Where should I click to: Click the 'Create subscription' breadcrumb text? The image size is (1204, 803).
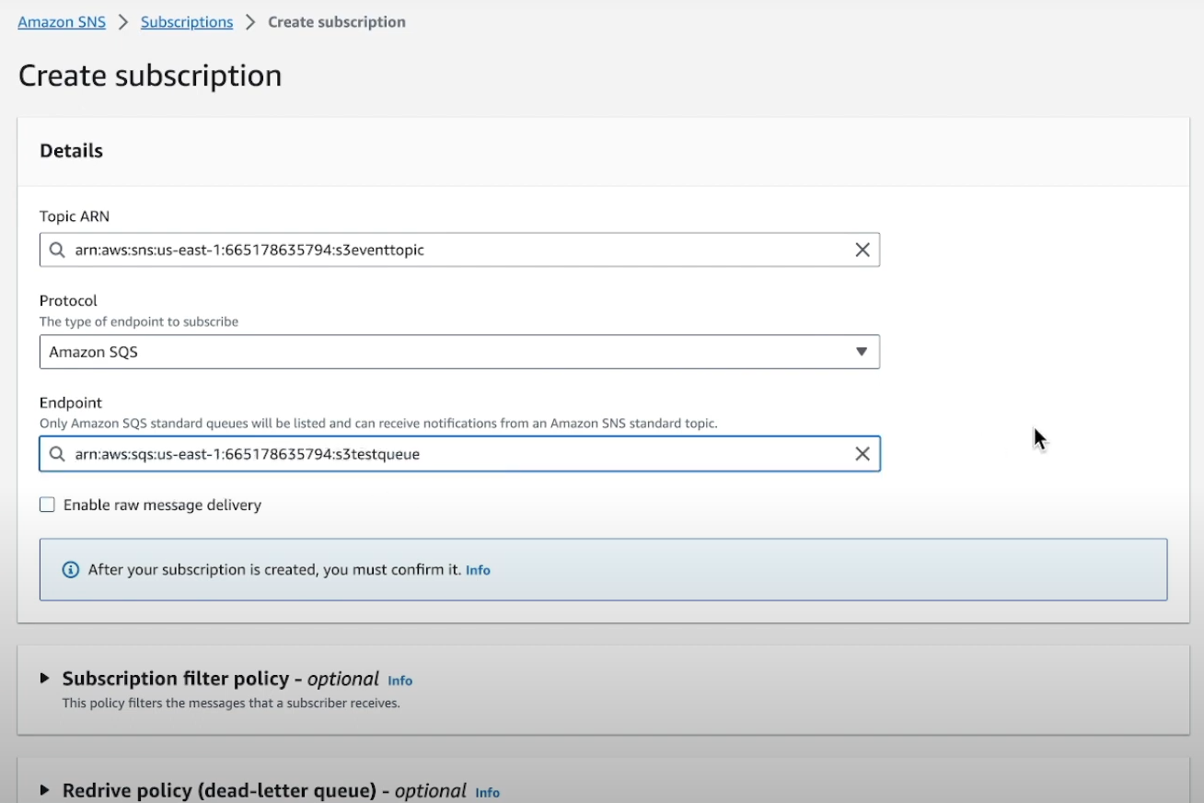point(336,21)
